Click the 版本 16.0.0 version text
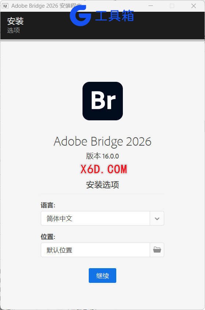205x310 pixels. point(102,156)
